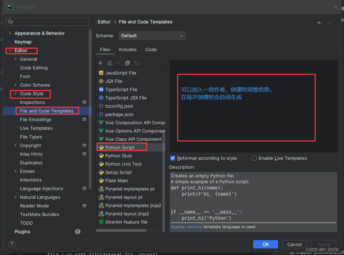
Task: Click the Cancel button
Action: 294,244
